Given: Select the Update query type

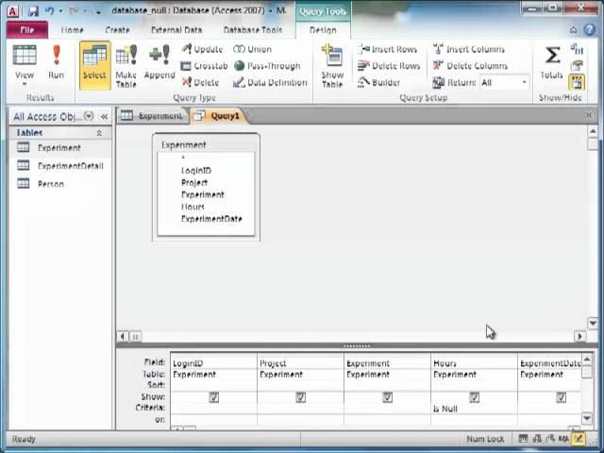Looking at the screenshot, I should coord(202,49).
